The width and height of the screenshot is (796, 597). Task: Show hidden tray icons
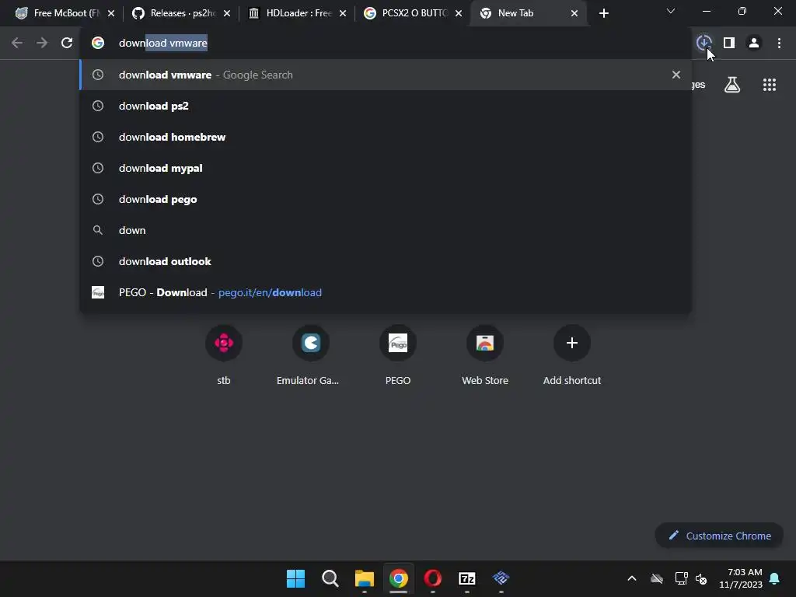(632, 578)
